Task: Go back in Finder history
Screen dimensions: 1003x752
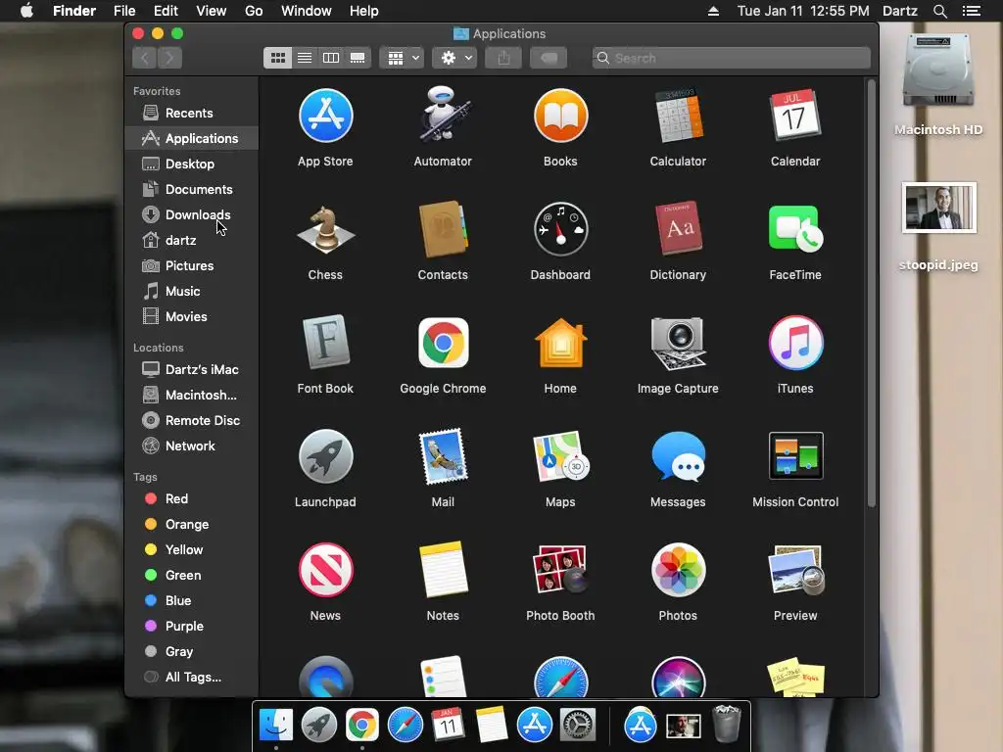Action: [x=145, y=58]
